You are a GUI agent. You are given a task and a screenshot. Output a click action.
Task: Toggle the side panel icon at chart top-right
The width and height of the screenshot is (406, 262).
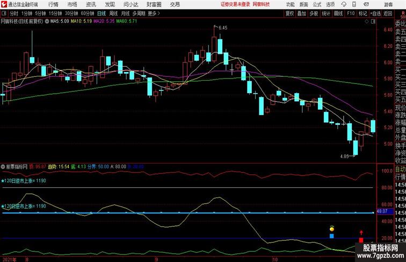pyautogui.click(x=373, y=22)
